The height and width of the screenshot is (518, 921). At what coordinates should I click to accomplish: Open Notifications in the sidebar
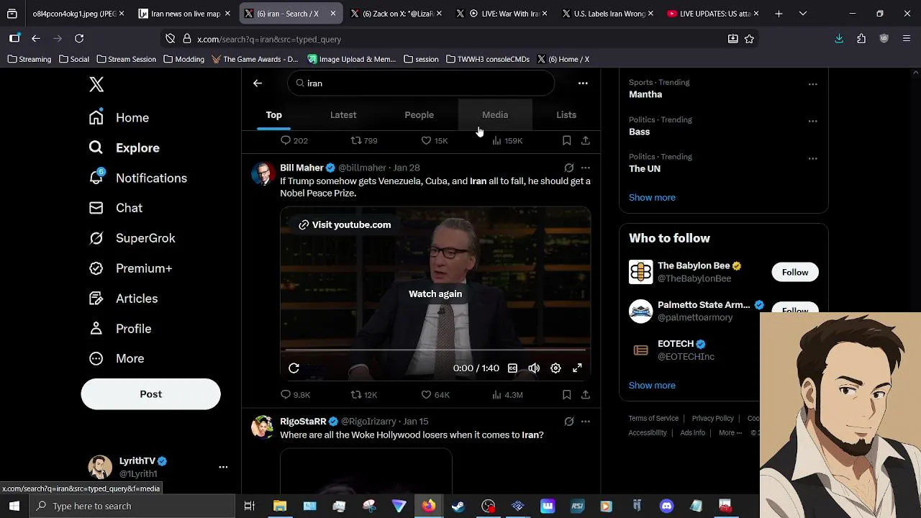[137, 178]
